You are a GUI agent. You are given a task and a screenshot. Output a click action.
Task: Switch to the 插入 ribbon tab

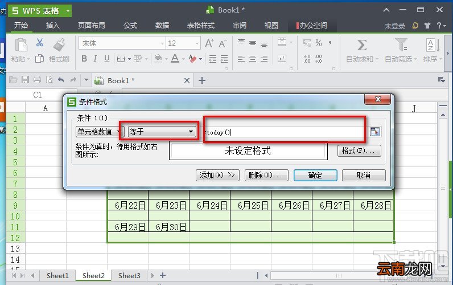coord(52,26)
